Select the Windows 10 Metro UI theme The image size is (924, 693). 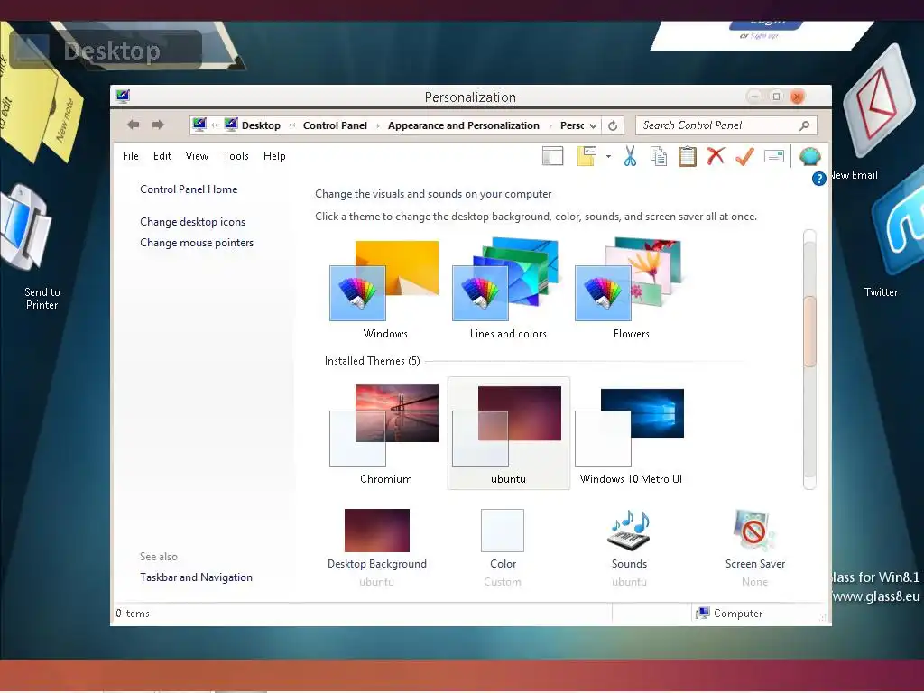(x=631, y=434)
